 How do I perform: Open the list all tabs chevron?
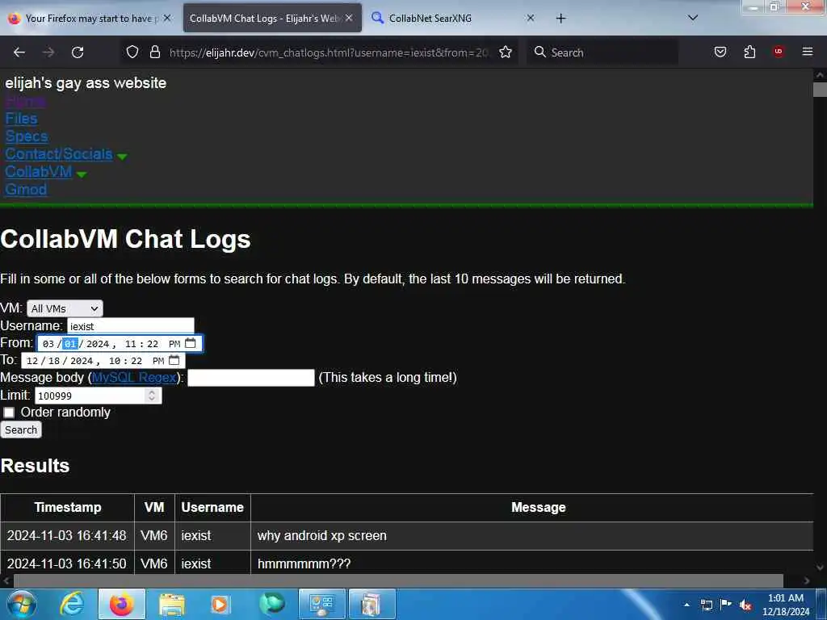tap(693, 18)
